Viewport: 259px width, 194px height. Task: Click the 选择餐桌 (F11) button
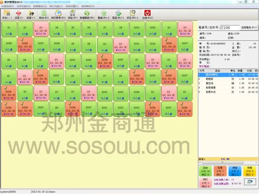(x=249, y=27)
